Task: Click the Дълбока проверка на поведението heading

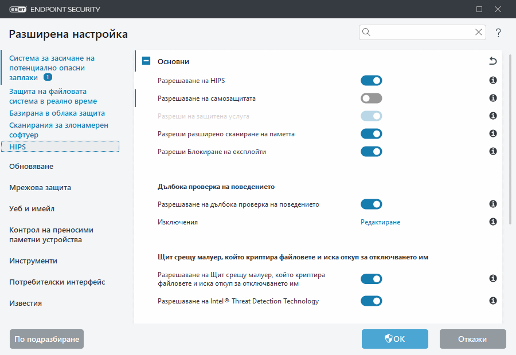Action: tap(216, 187)
